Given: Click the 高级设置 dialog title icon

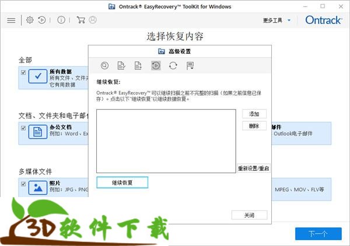Looking at the screenshot, I should point(162,51).
